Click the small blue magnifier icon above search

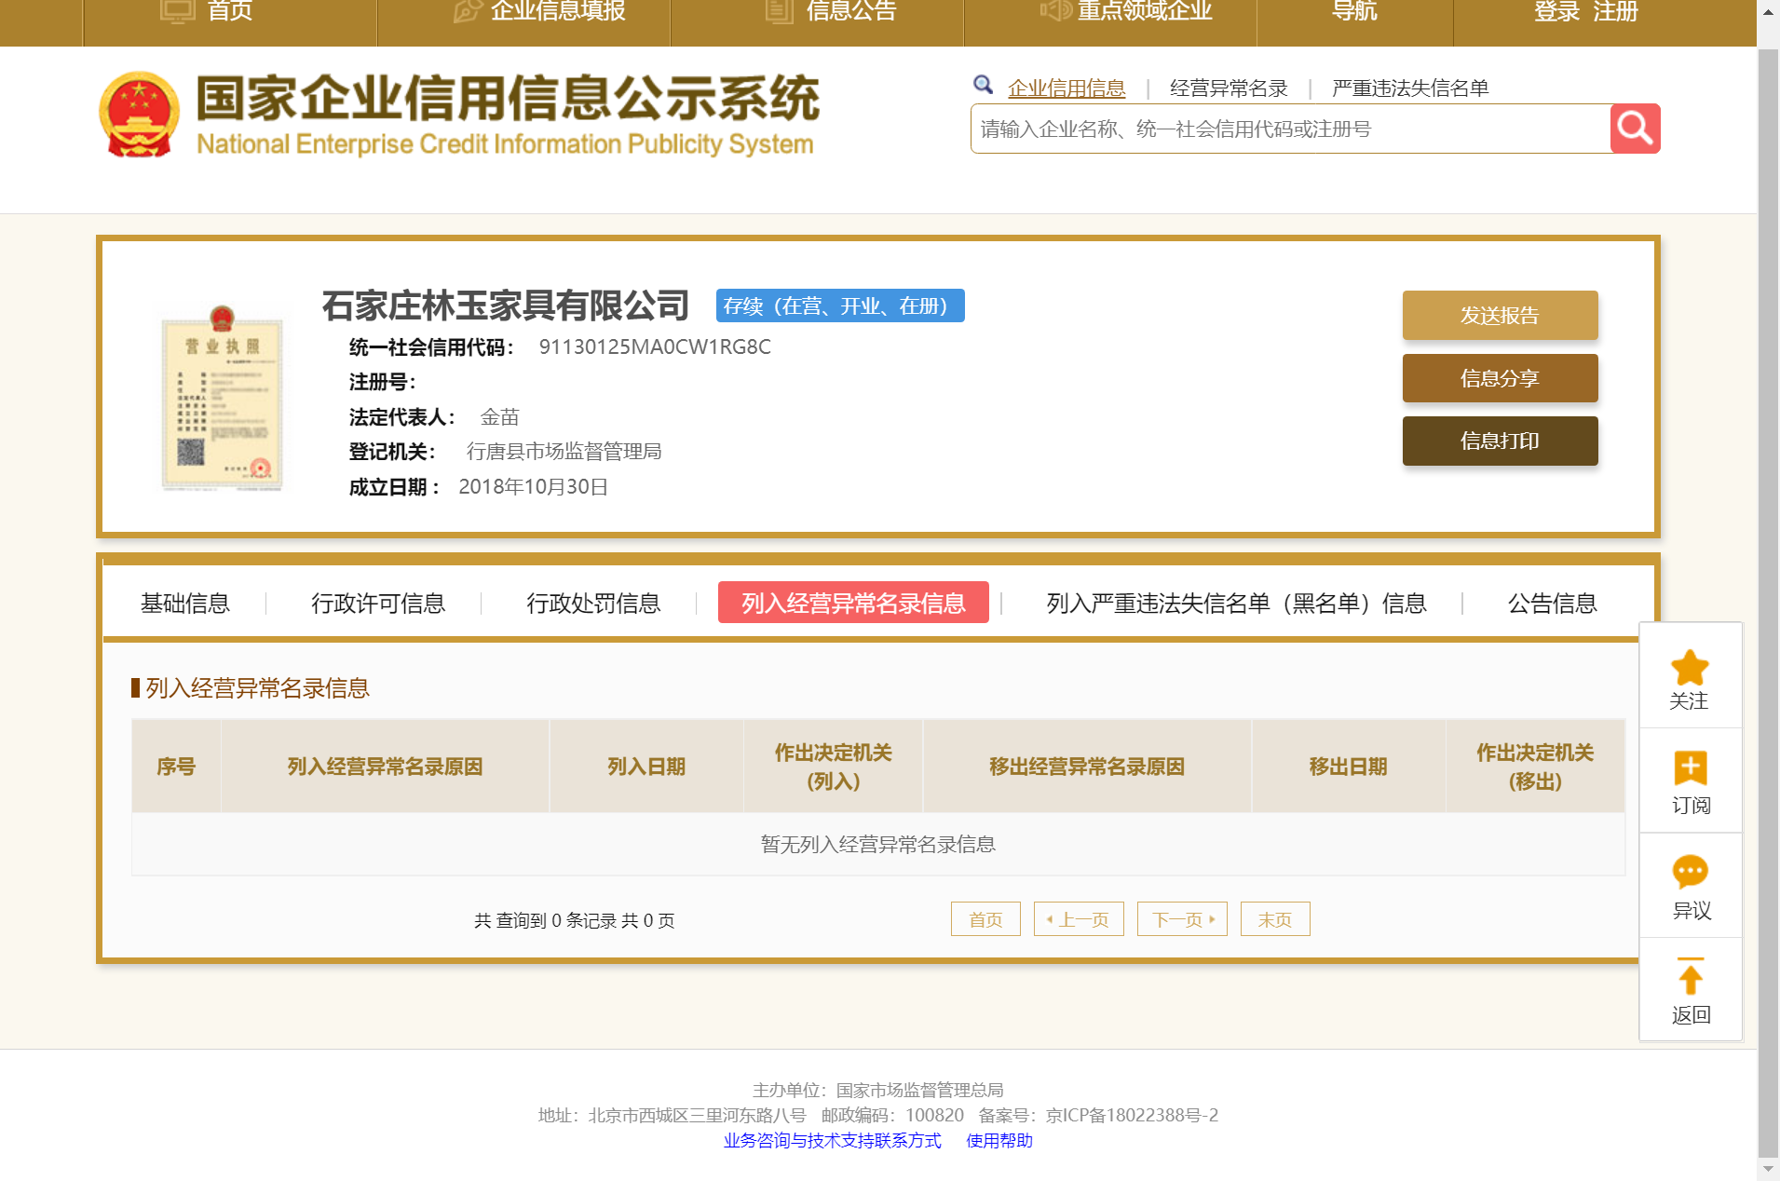983,86
